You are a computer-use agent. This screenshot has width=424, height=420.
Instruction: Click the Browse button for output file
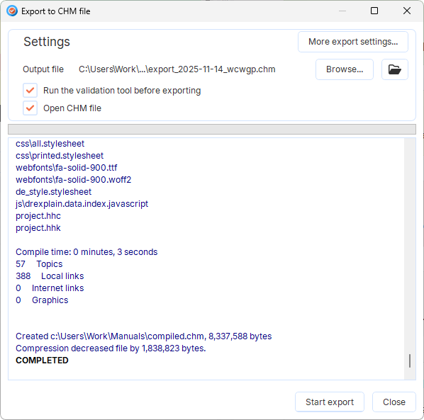pos(345,69)
